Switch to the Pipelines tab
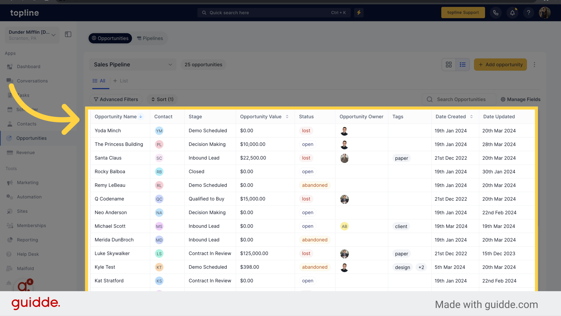Viewport: 561px width, 316px height. [150, 38]
